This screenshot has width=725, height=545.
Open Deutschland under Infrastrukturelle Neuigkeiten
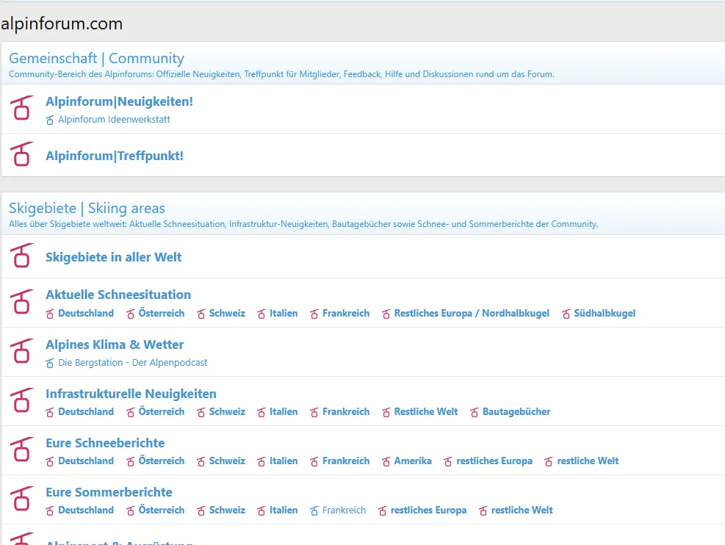(86, 412)
